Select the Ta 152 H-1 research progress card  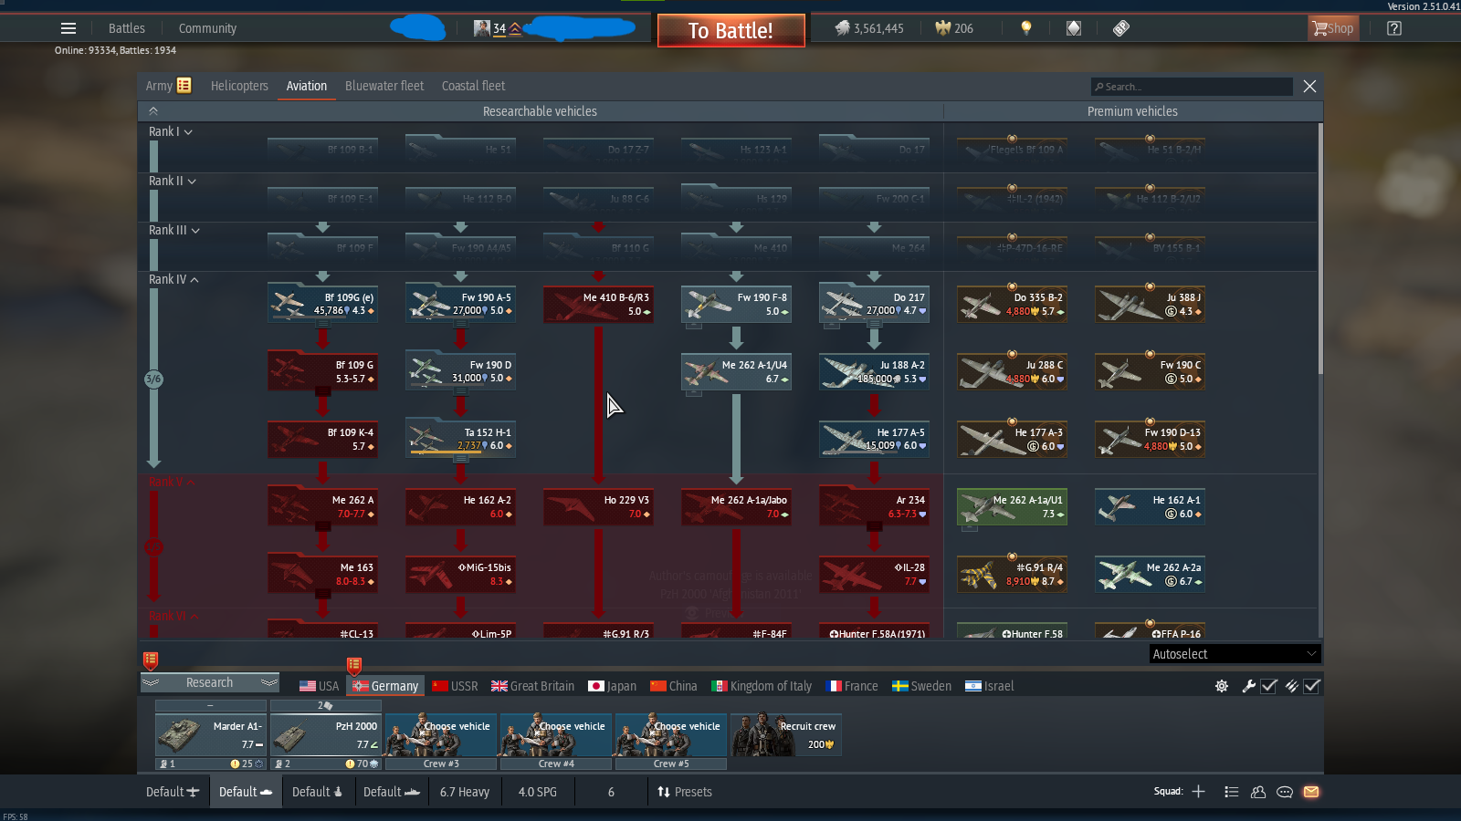click(x=460, y=439)
